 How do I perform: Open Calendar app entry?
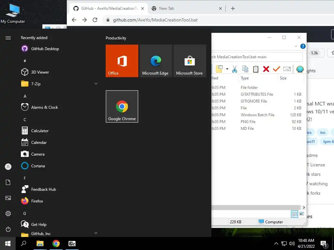click(34, 143)
